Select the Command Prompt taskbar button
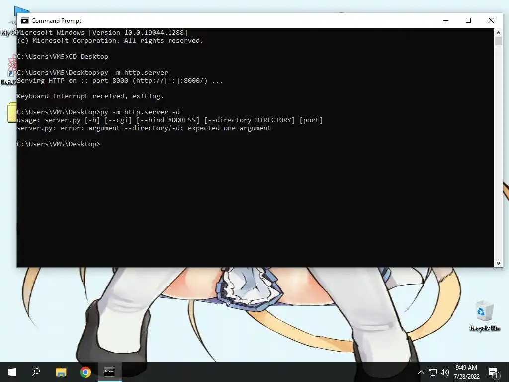This screenshot has height=382, width=509. 110,372
